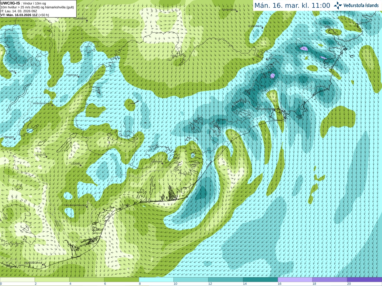
Task: Select the Kirkjubæjarklaustur station label
Action: click(75, 205)
